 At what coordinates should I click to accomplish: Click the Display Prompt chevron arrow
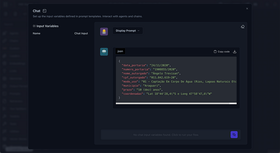click(139, 31)
